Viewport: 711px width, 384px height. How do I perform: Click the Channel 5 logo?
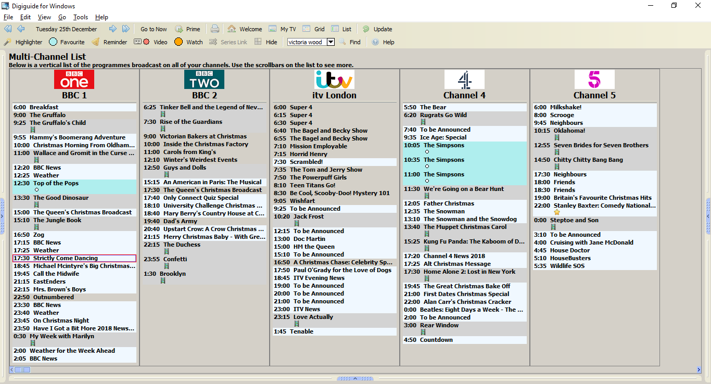(595, 80)
